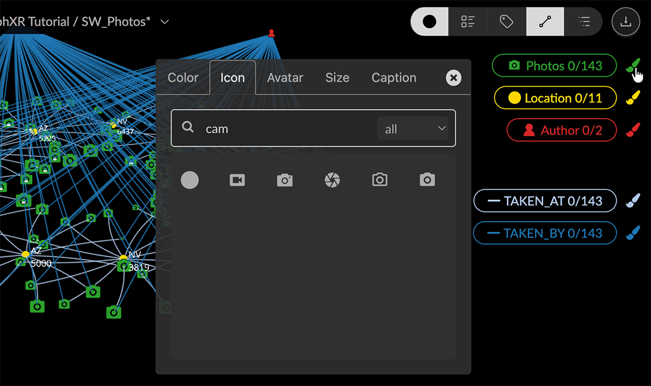This screenshot has height=386, width=651.
Task: Toggle the property list toolbar button
Action: click(468, 22)
